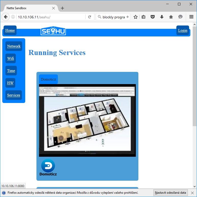Screen dimensions: 197x197
Task: Open the Home link
Action: [10, 30]
